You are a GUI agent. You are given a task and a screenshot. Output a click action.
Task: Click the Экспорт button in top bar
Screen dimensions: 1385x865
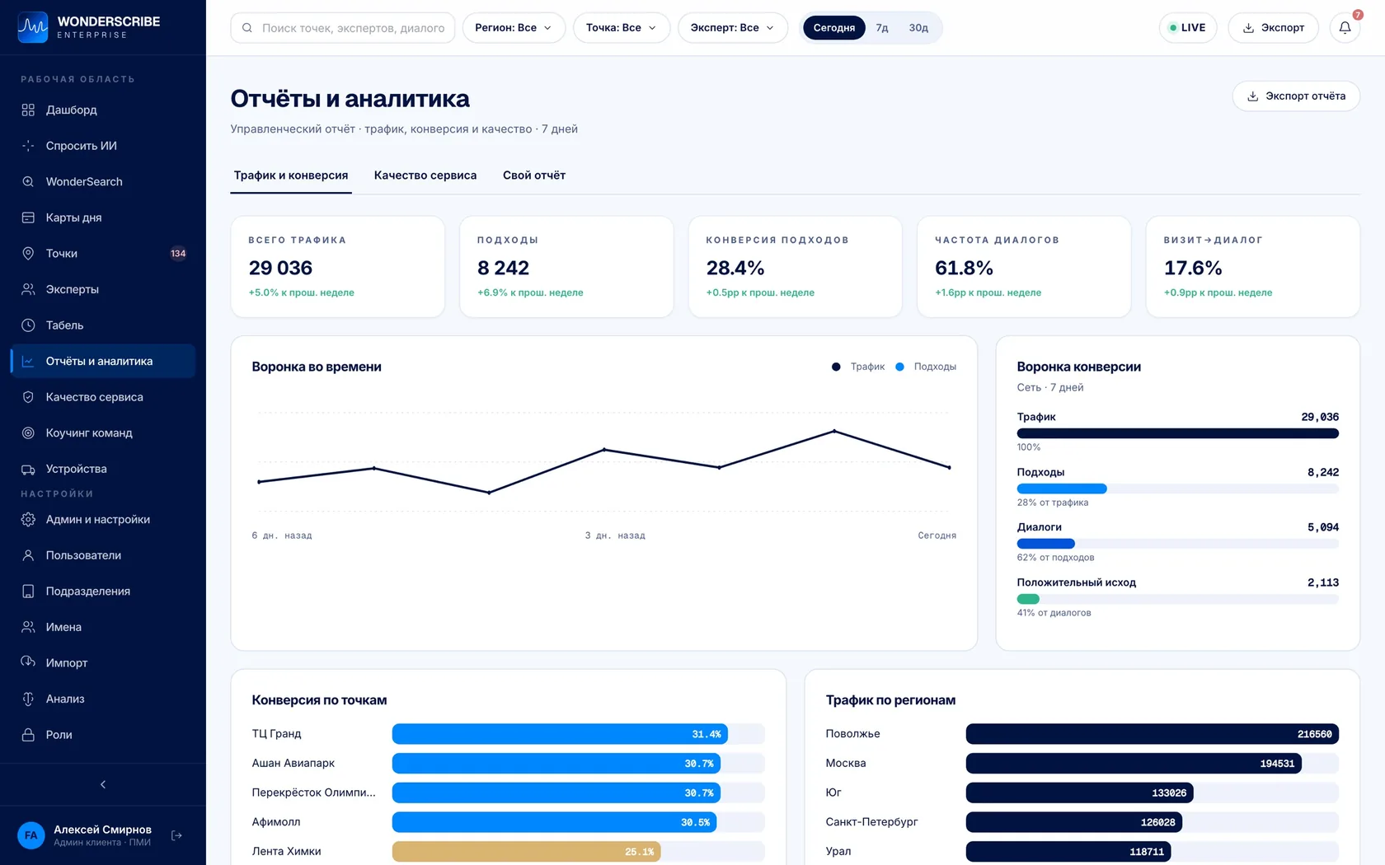point(1273,28)
